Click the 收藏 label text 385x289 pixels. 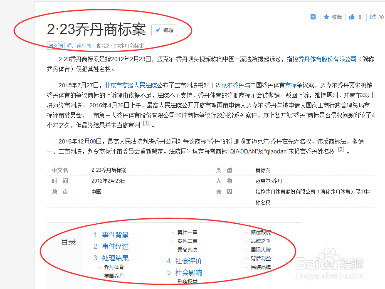click(337, 17)
